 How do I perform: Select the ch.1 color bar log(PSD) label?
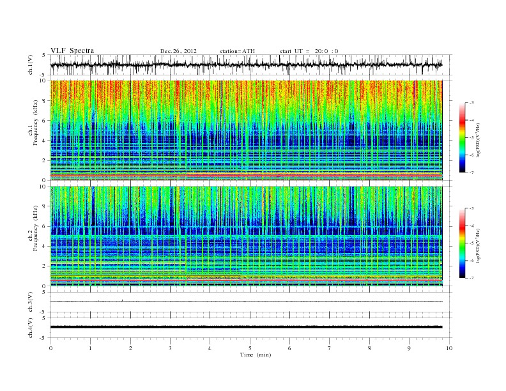[x=478, y=141]
